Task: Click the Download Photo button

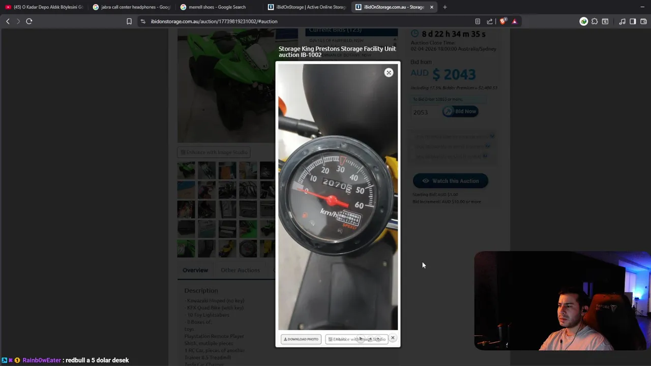Action: (x=301, y=339)
